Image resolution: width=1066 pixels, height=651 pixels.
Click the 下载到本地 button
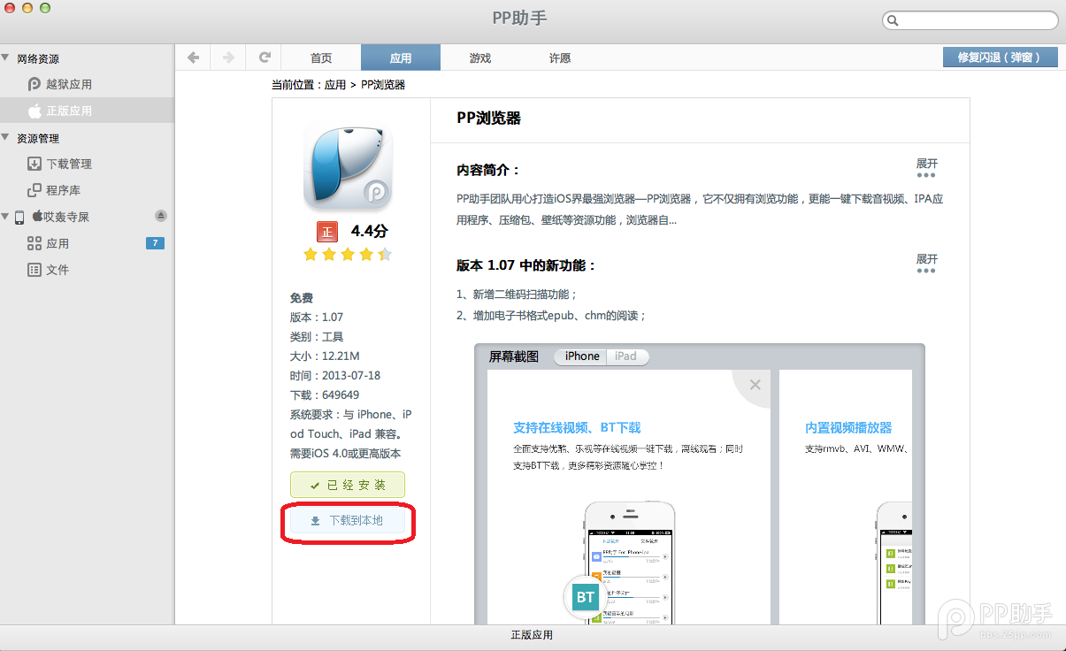pos(348,521)
